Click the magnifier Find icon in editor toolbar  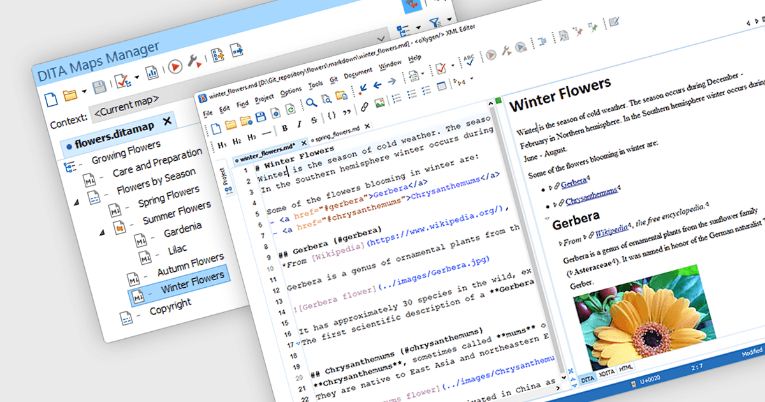[x=311, y=102]
